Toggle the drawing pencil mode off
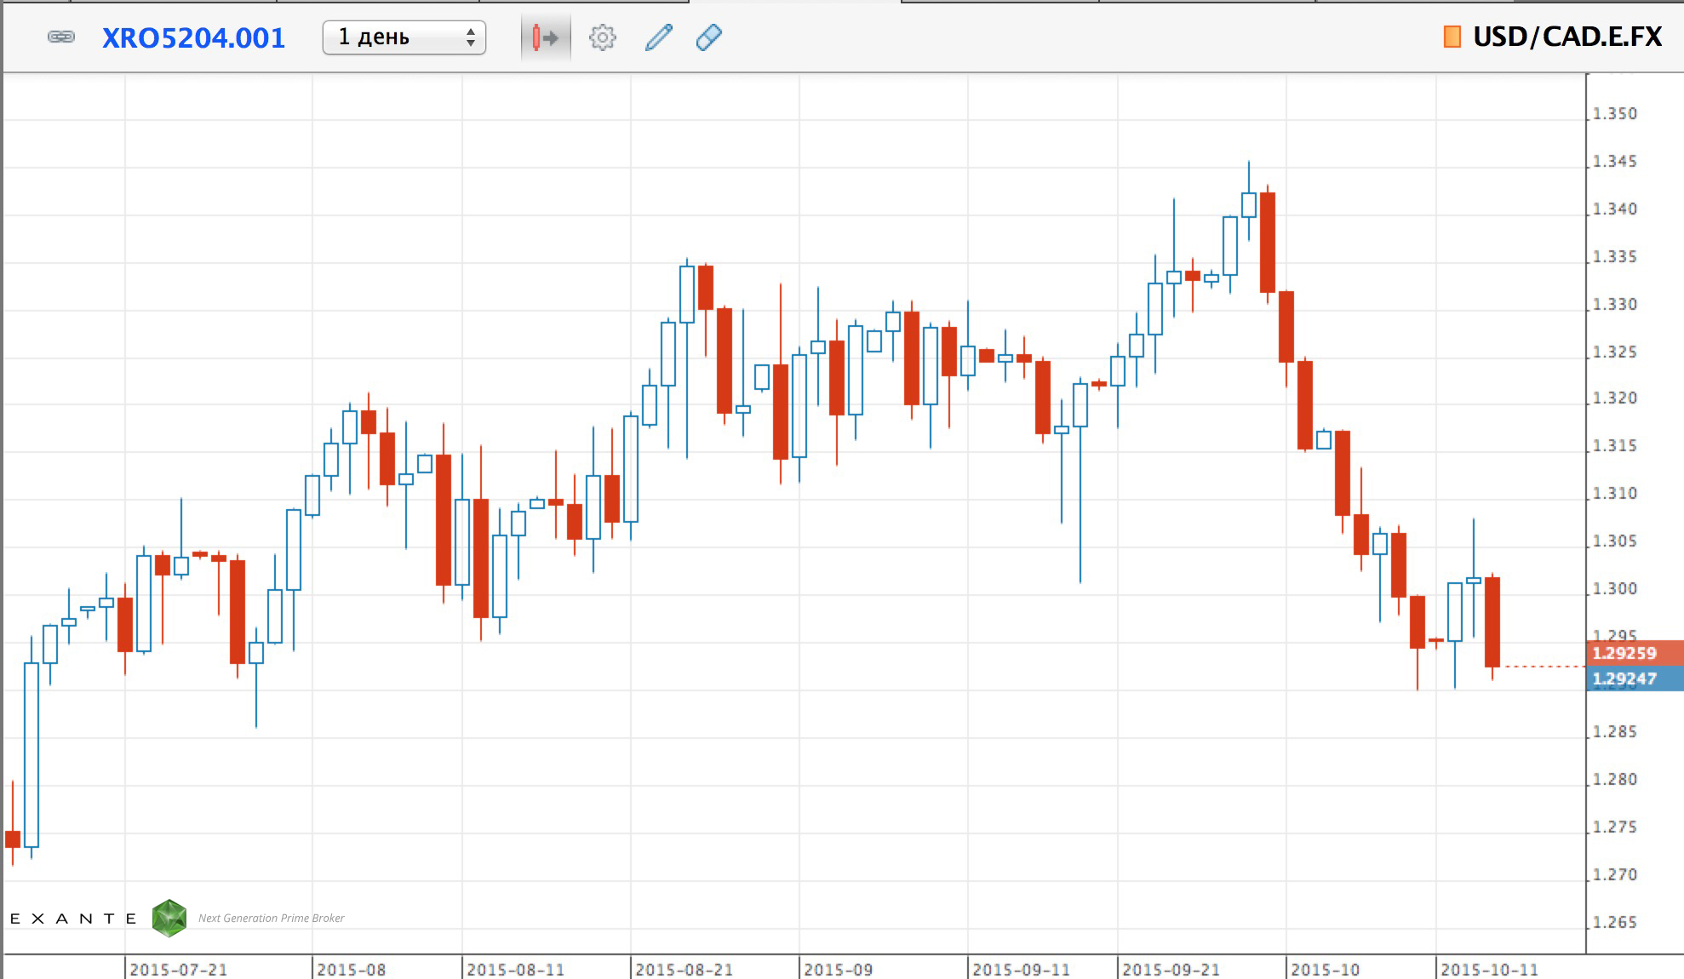Screen dimensions: 1684x979 pos(656,37)
